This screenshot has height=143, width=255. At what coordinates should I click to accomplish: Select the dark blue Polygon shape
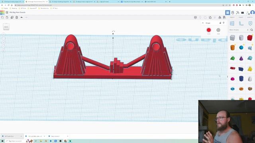click(241, 79)
